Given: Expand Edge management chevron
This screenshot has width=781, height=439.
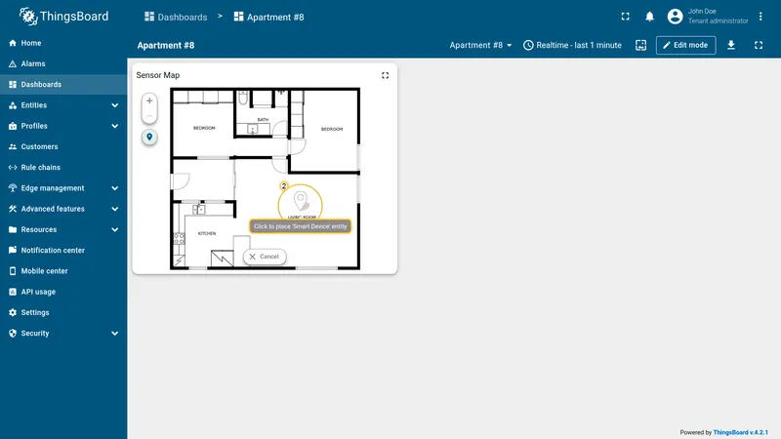Looking at the screenshot, I should click(x=114, y=188).
